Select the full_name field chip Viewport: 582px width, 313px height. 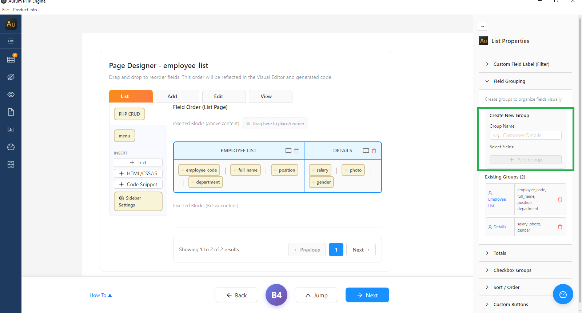pyautogui.click(x=246, y=170)
